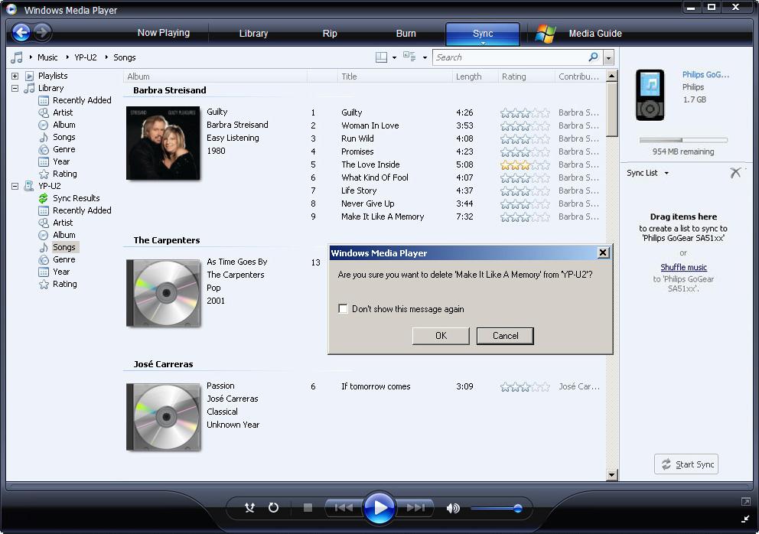Click Cancel in delete dialog

[x=505, y=336]
